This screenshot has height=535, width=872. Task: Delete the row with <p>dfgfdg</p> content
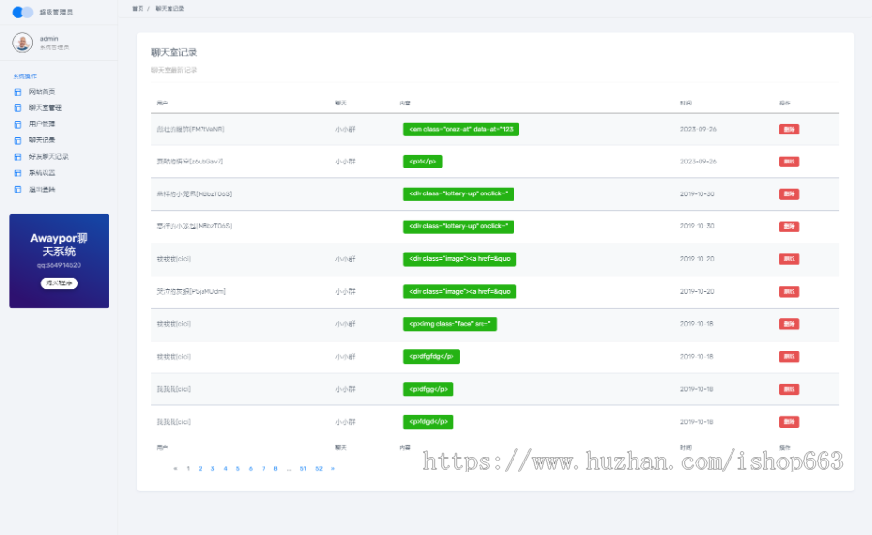[x=789, y=357]
